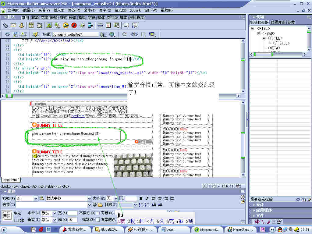
Task: Toggle the 标题 (header) checkbox
Action: (97, 219)
